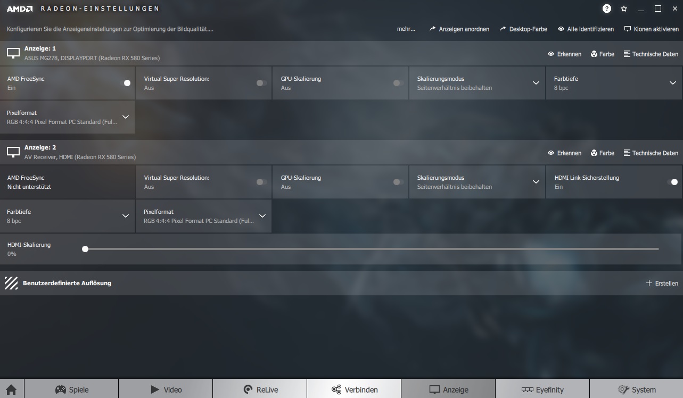Click AMD FreeSync Nicht unterstützt tile
683x398 pixels.
click(x=67, y=182)
